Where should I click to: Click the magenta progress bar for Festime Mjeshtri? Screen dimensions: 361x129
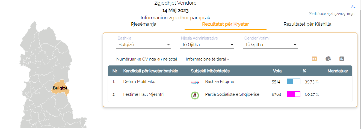click(294, 94)
